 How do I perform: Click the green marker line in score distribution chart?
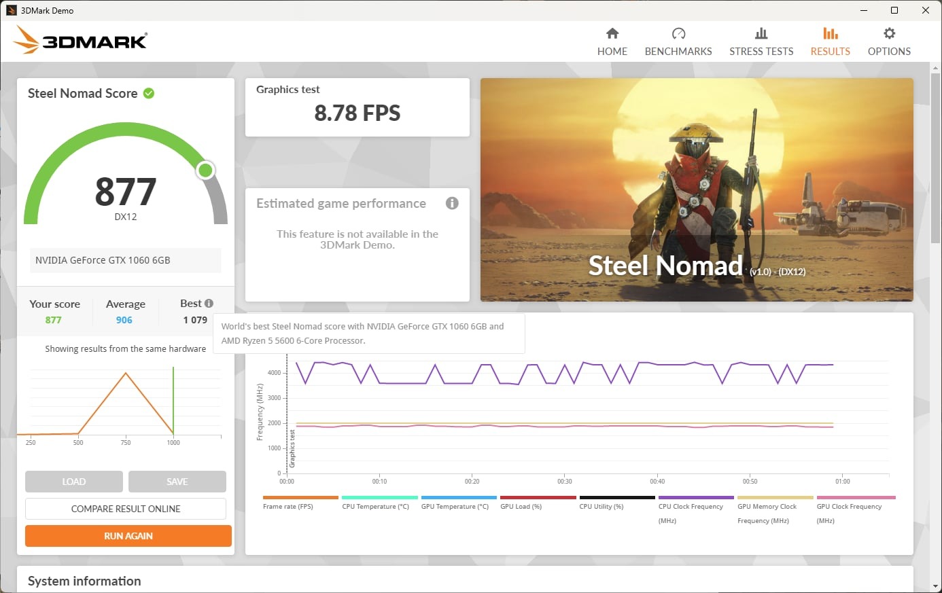pos(173,401)
